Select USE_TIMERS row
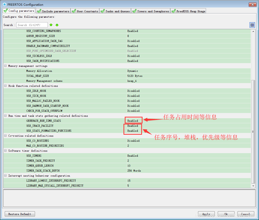 (127, 156)
